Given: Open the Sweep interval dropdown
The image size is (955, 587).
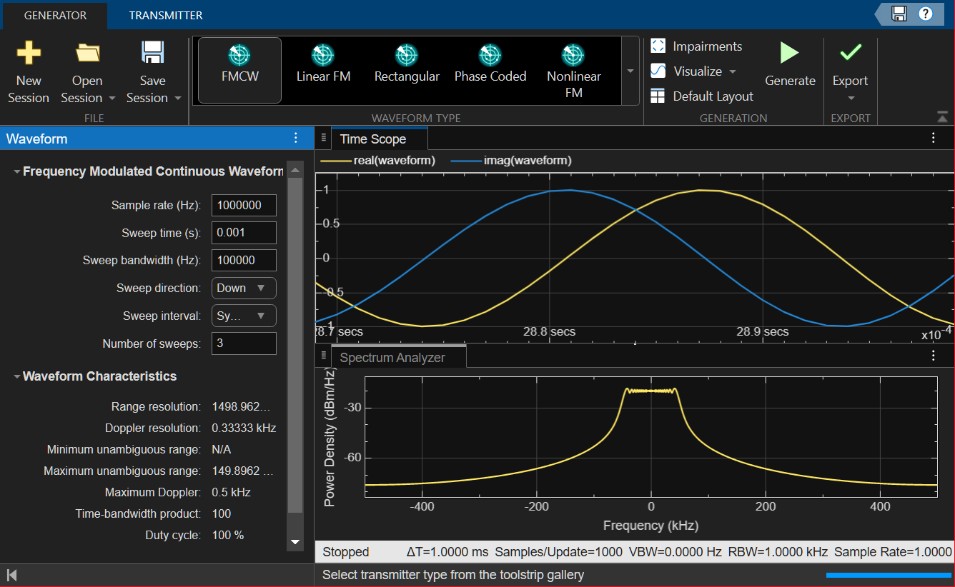Looking at the screenshot, I should (244, 316).
